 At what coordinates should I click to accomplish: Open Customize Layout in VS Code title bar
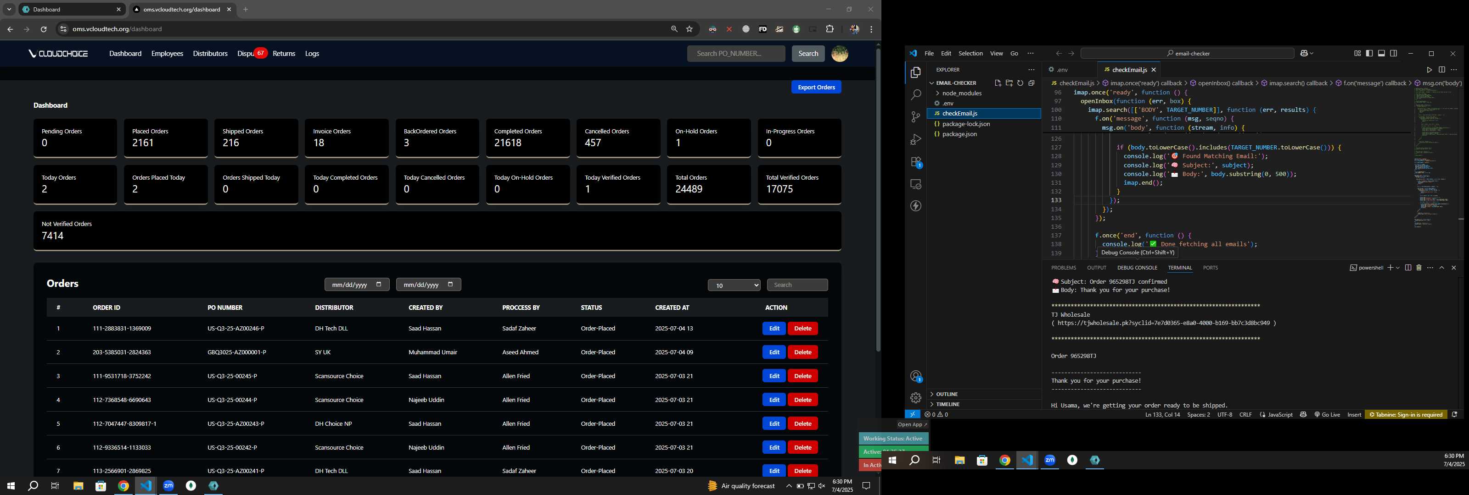(x=1357, y=54)
